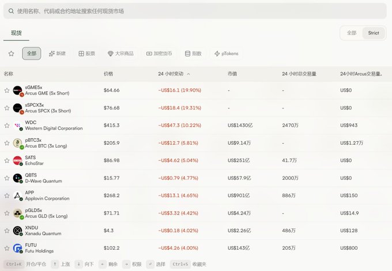Select the 全部 category chip
The width and height of the screenshot is (392, 271).
tap(32, 54)
